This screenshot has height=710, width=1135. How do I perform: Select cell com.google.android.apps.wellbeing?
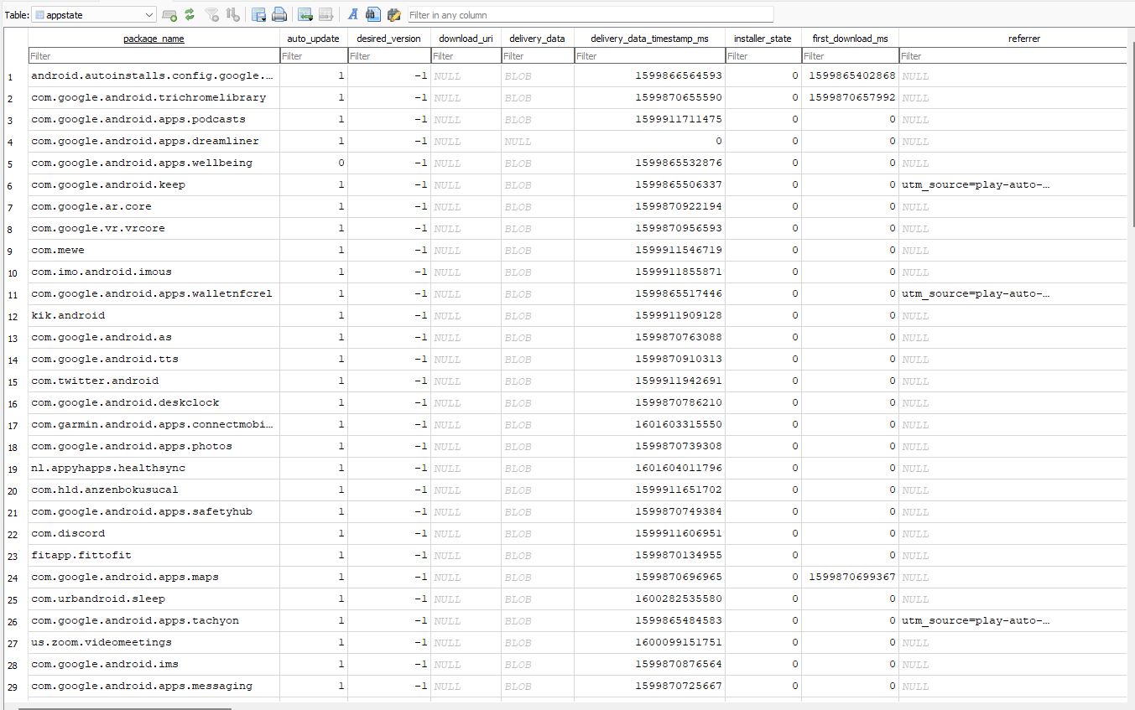154,163
